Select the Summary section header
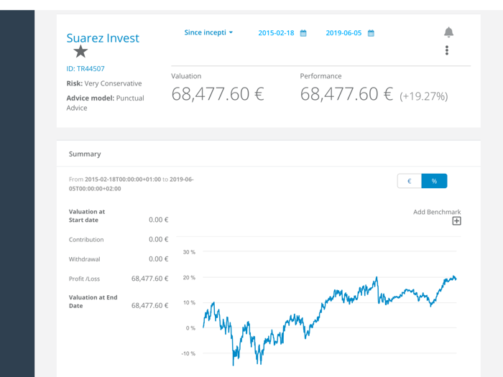 85,154
